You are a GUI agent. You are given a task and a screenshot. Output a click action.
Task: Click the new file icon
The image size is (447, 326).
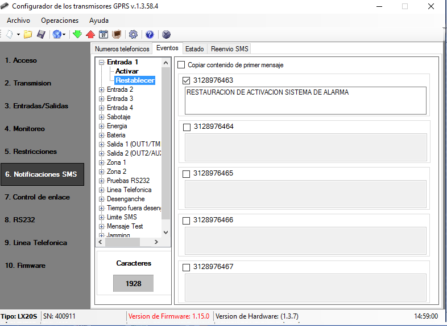click(9, 35)
